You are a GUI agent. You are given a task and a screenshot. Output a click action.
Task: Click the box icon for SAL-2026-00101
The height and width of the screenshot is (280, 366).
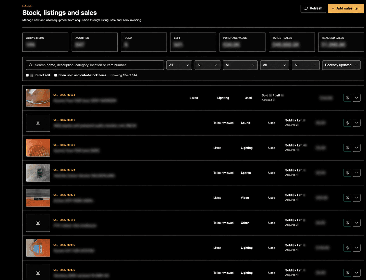347,148
